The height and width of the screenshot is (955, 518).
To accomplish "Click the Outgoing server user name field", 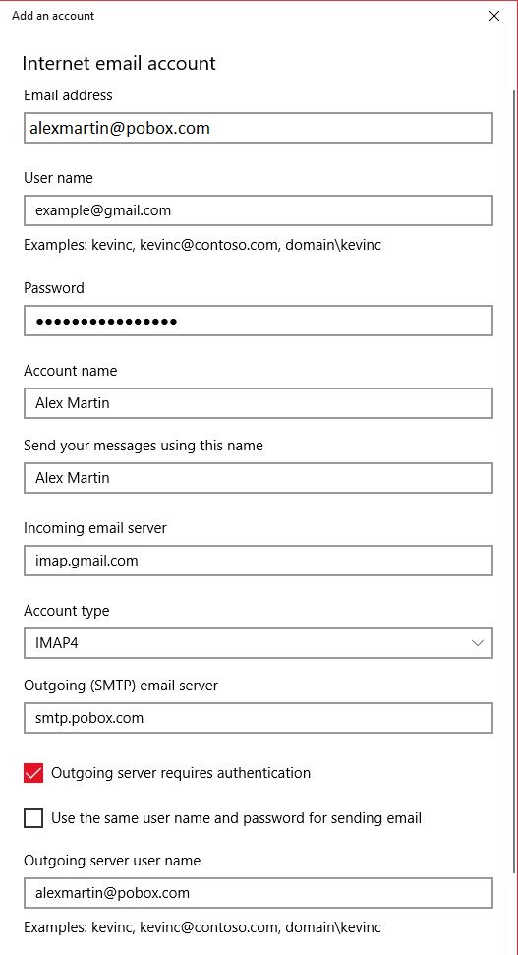I will coord(259,893).
